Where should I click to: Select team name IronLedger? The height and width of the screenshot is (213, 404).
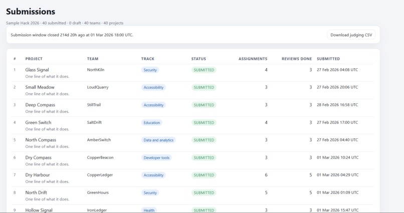(x=97, y=210)
